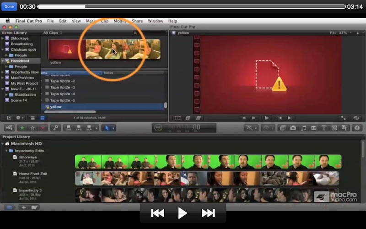Expand the People folder under Childcare spot

point(6,55)
